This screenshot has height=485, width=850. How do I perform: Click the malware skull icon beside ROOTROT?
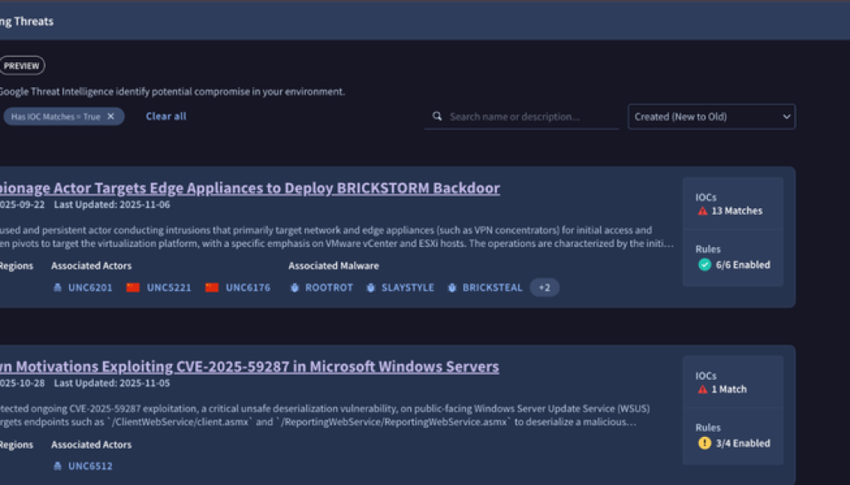[294, 288]
